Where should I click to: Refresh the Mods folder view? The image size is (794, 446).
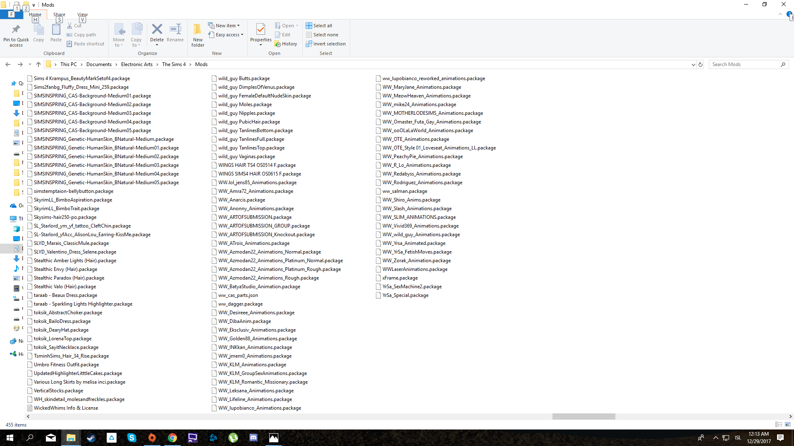701,64
